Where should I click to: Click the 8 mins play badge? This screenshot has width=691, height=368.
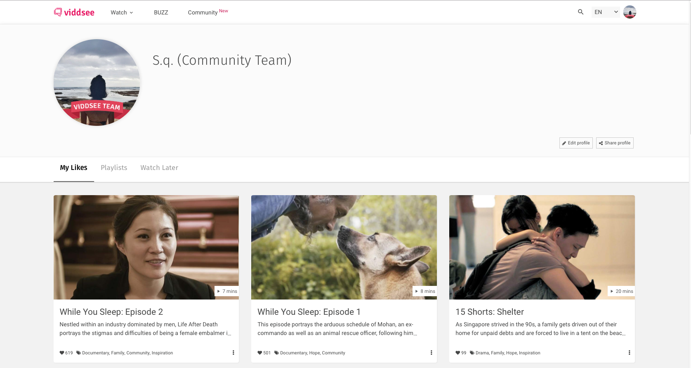pyautogui.click(x=425, y=291)
